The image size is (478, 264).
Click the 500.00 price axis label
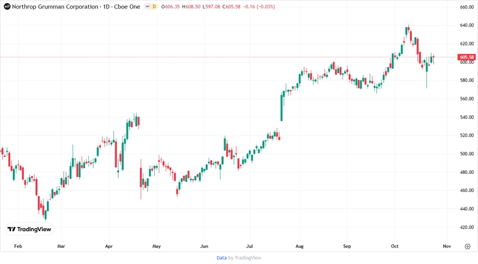click(467, 154)
